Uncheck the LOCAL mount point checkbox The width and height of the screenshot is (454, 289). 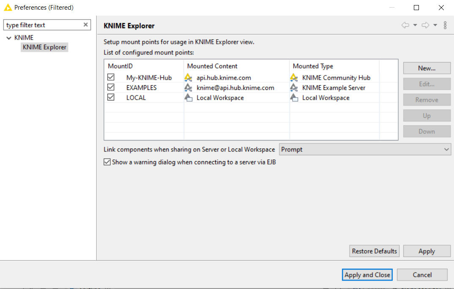(111, 97)
